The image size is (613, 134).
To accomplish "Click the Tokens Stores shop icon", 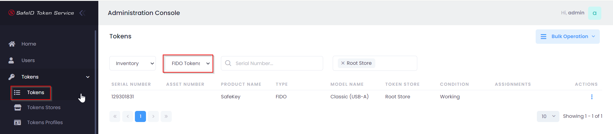I will tap(18, 107).
